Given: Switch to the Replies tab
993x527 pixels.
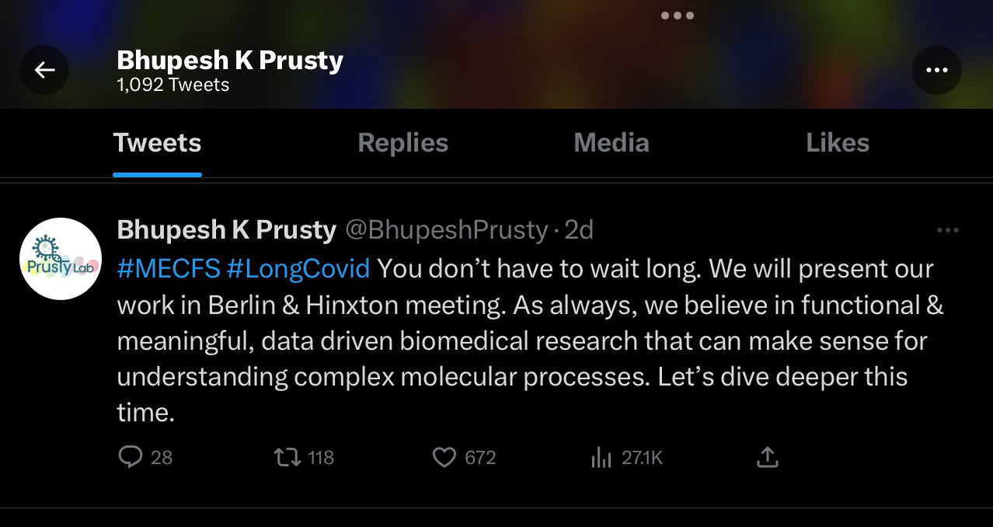Looking at the screenshot, I should click(x=402, y=143).
